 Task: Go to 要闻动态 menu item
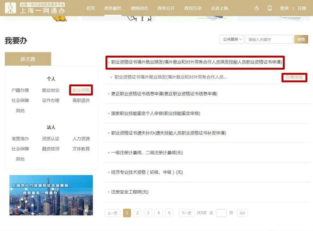point(139,8)
